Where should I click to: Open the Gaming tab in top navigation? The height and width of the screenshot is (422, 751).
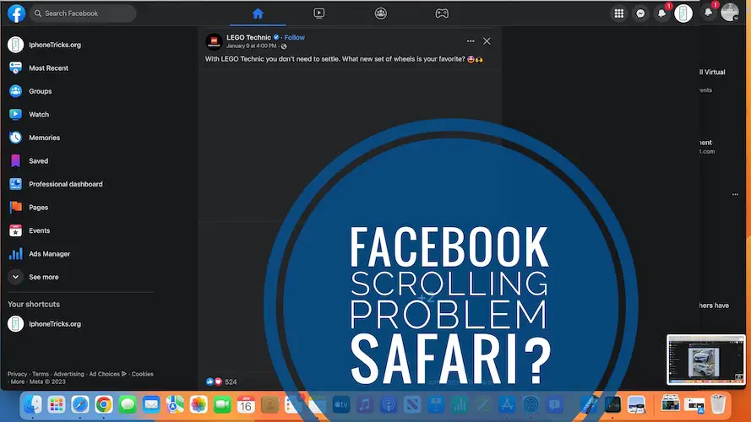click(442, 14)
